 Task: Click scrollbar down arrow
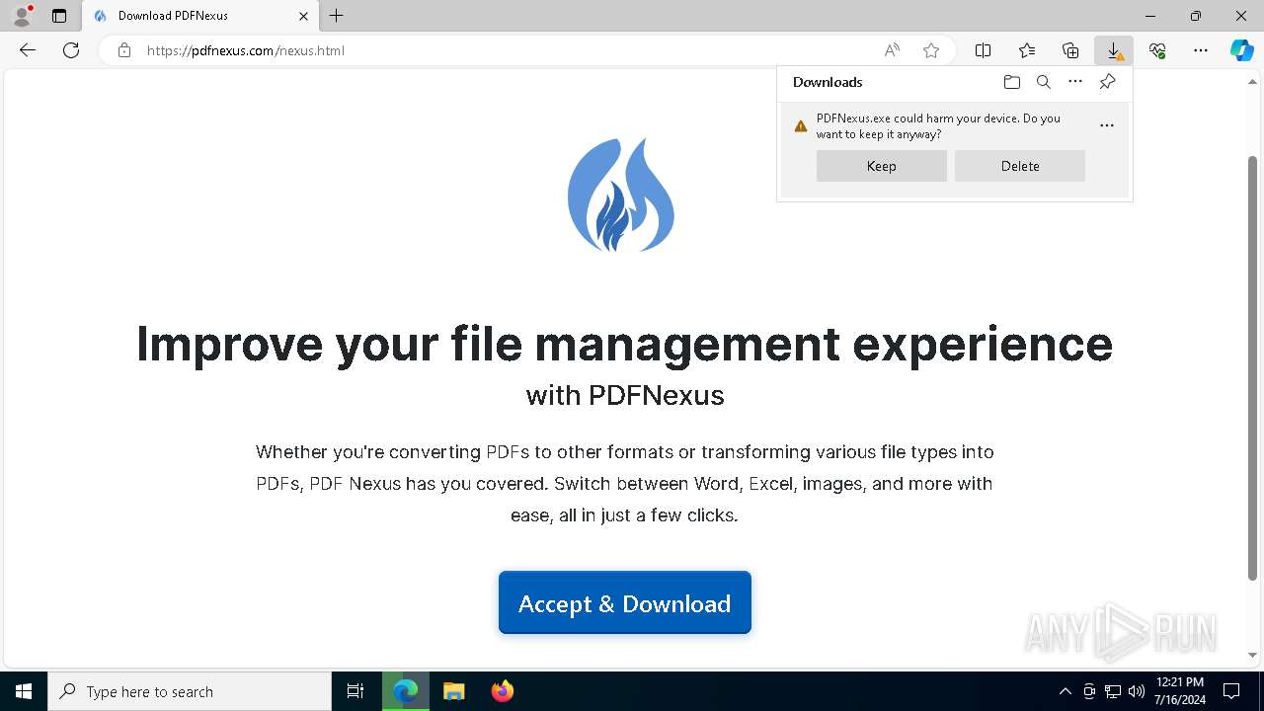1252,655
